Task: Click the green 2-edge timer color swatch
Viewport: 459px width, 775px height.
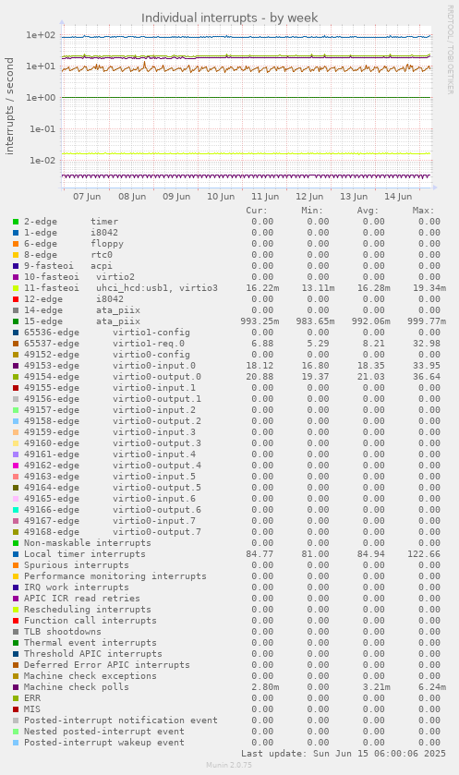Action: (x=16, y=222)
